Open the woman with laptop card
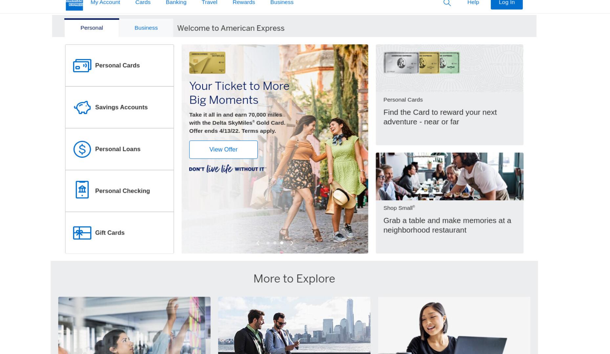This screenshot has width=610, height=354. click(454, 325)
